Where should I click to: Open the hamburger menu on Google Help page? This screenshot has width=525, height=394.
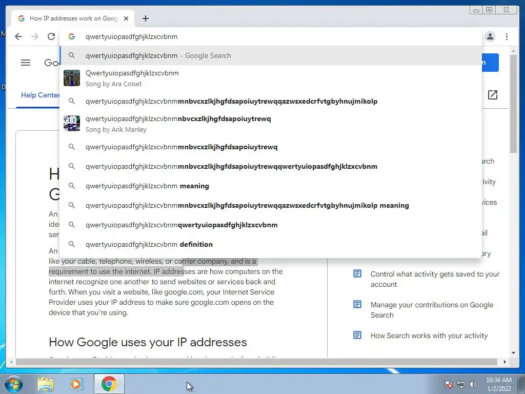(x=26, y=63)
